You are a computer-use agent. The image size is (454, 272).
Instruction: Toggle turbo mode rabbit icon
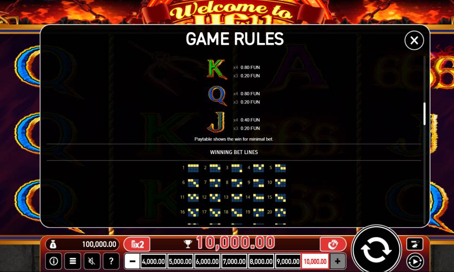pos(415,244)
